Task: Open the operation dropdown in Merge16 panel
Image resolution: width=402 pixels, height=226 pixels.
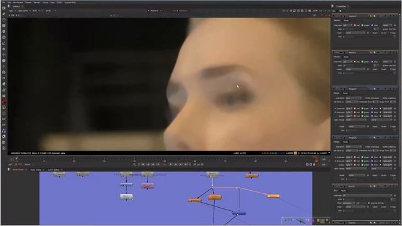Action: (x=353, y=147)
